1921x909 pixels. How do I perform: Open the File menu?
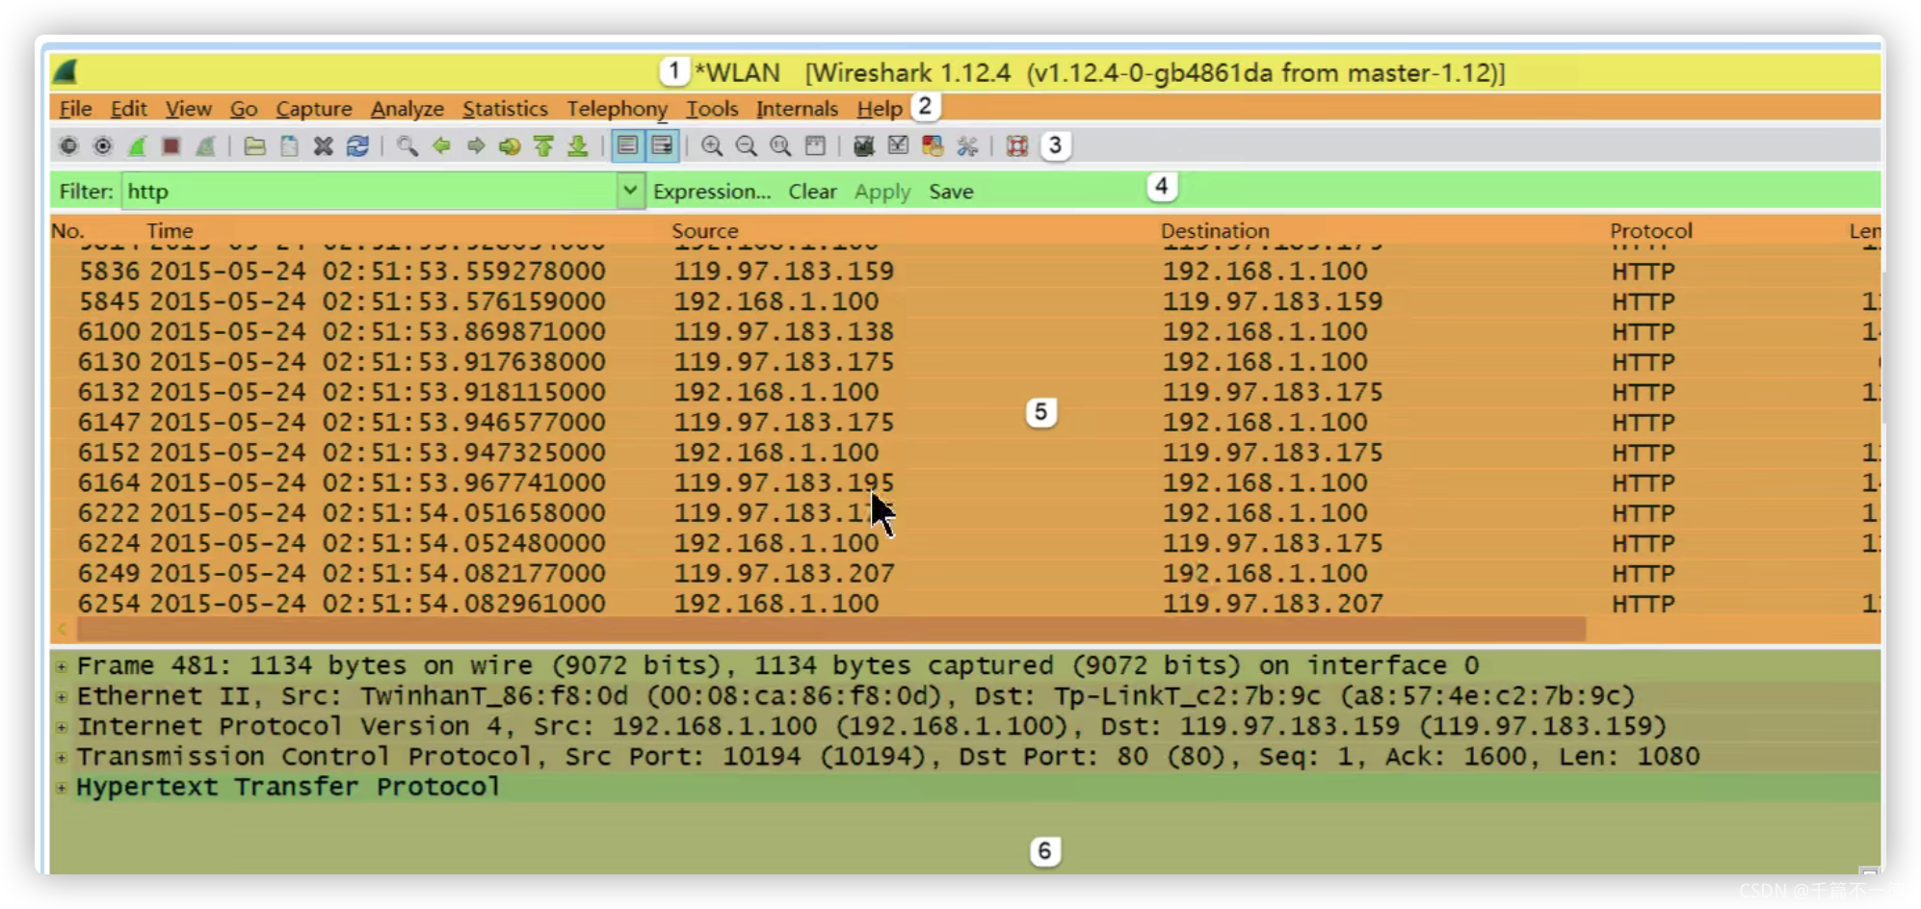point(75,109)
